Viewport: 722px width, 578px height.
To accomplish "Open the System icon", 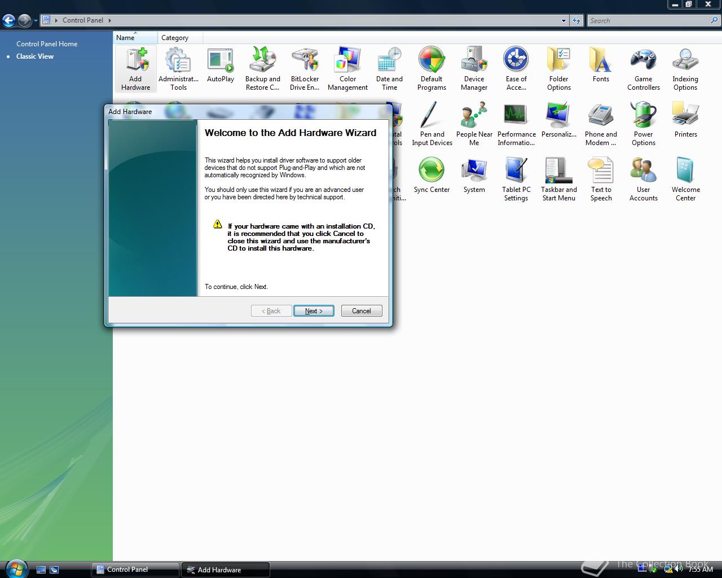I will (474, 175).
